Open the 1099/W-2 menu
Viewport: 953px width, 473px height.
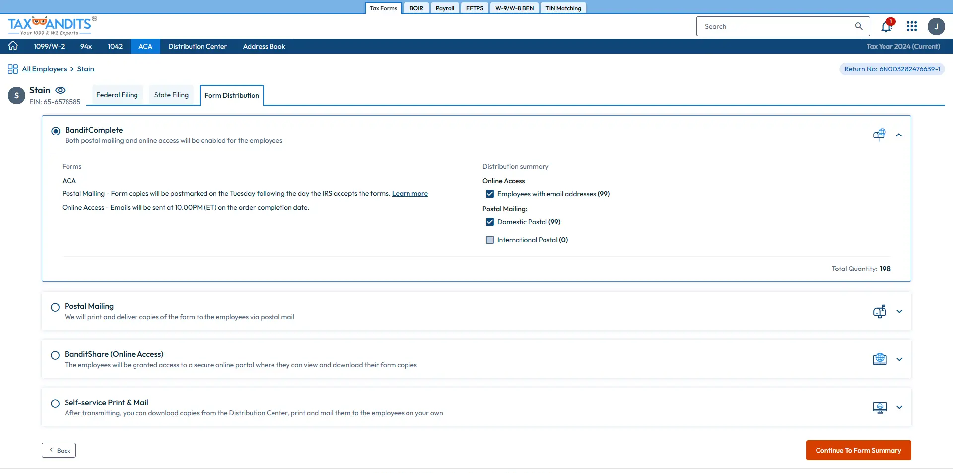[49, 46]
